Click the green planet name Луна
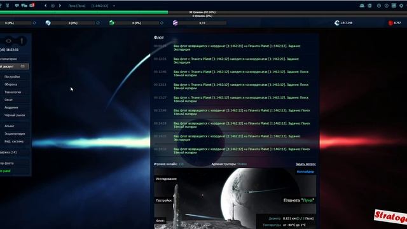 (x=308, y=200)
